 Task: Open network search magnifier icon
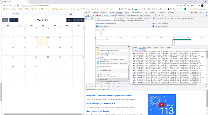coord(107,15)
